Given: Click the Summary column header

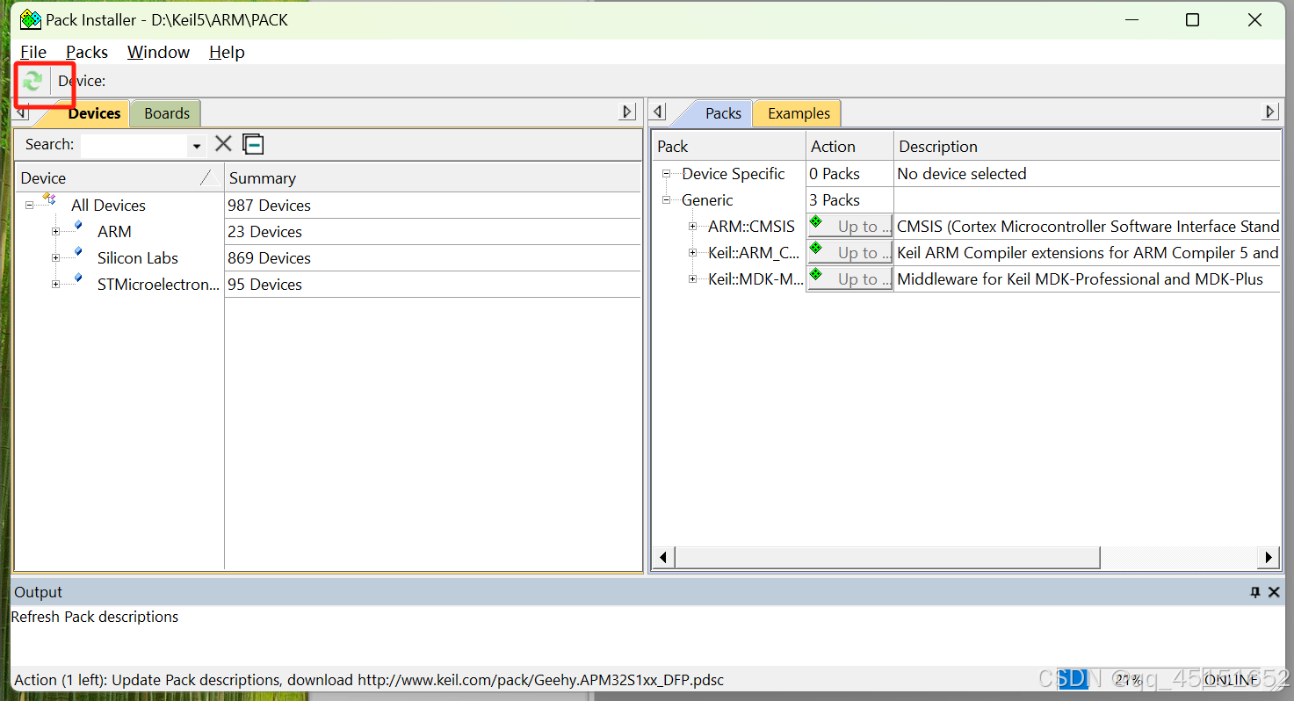Looking at the screenshot, I should (x=432, y=177).
